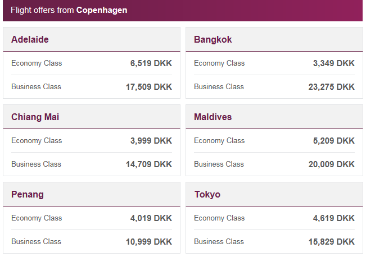
Task: Open the Bangkok destination heading
Action: click(213, 40)
